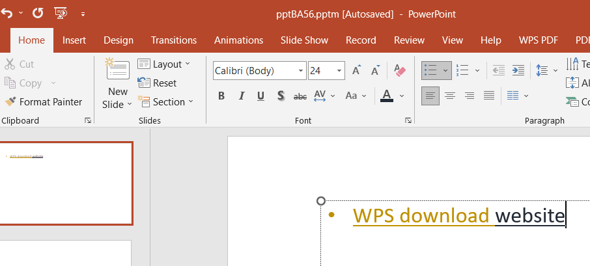Click the Change Case Aa icon
The image size is (590, 266).
[x=351, y=96]
